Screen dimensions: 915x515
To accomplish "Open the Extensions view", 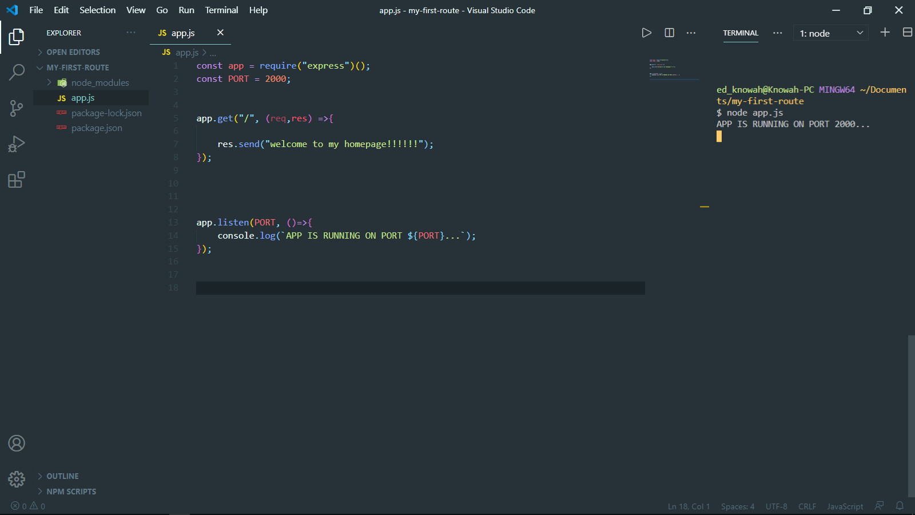I will tap(17, 180).
